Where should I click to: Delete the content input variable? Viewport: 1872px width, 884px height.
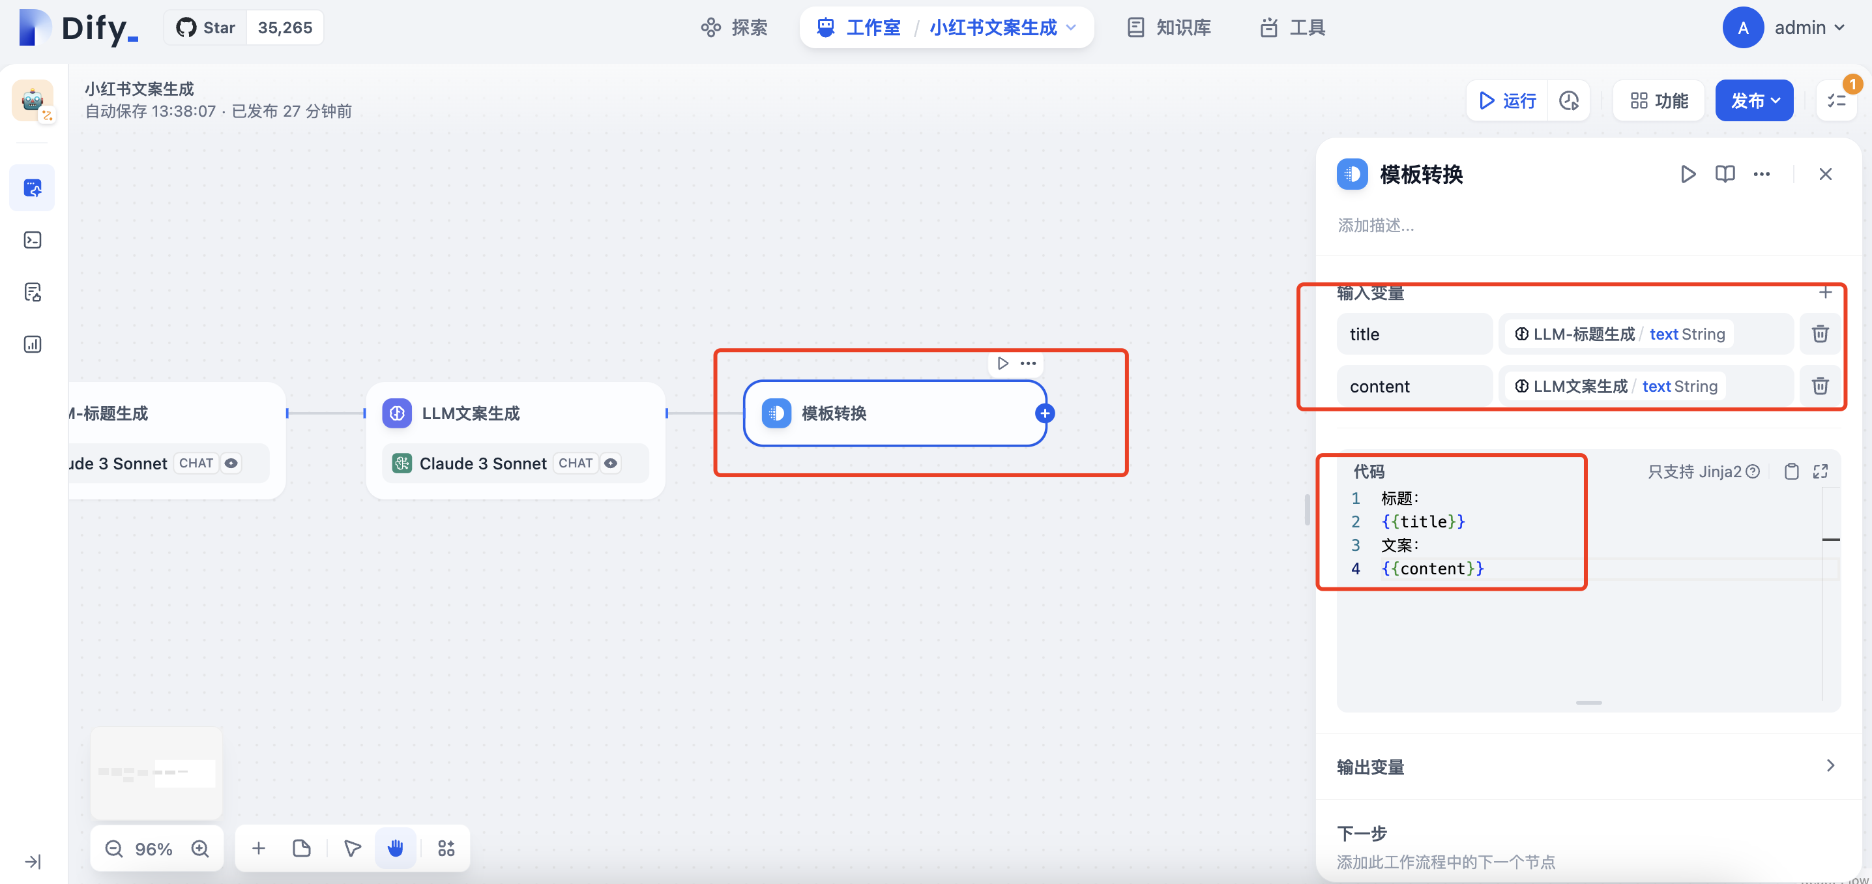tap(1820, 386)
